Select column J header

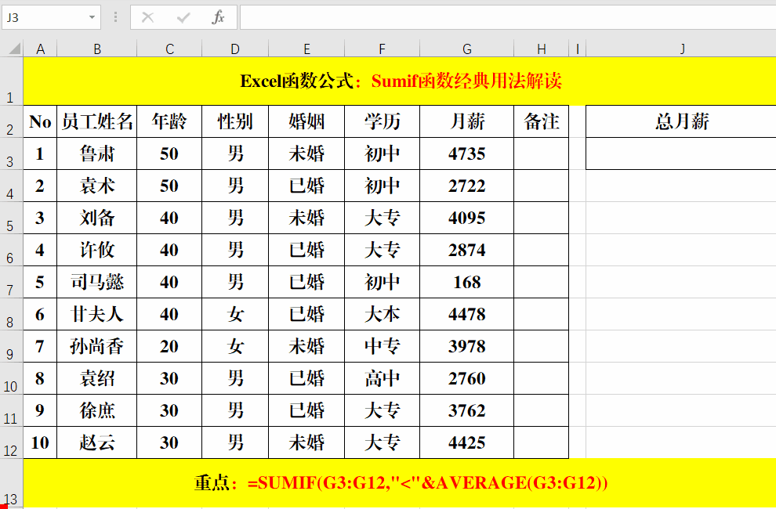[x=681, y=49]
